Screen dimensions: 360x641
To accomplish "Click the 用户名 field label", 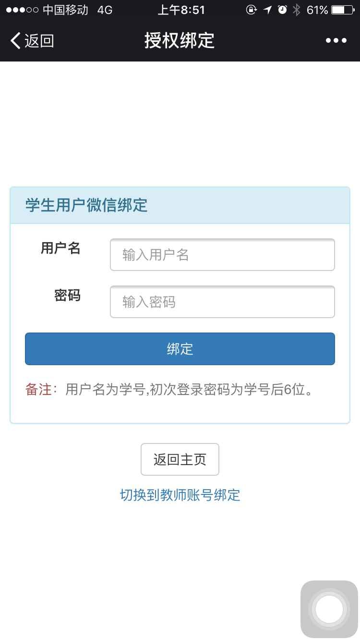I will [x=60, y=248].
